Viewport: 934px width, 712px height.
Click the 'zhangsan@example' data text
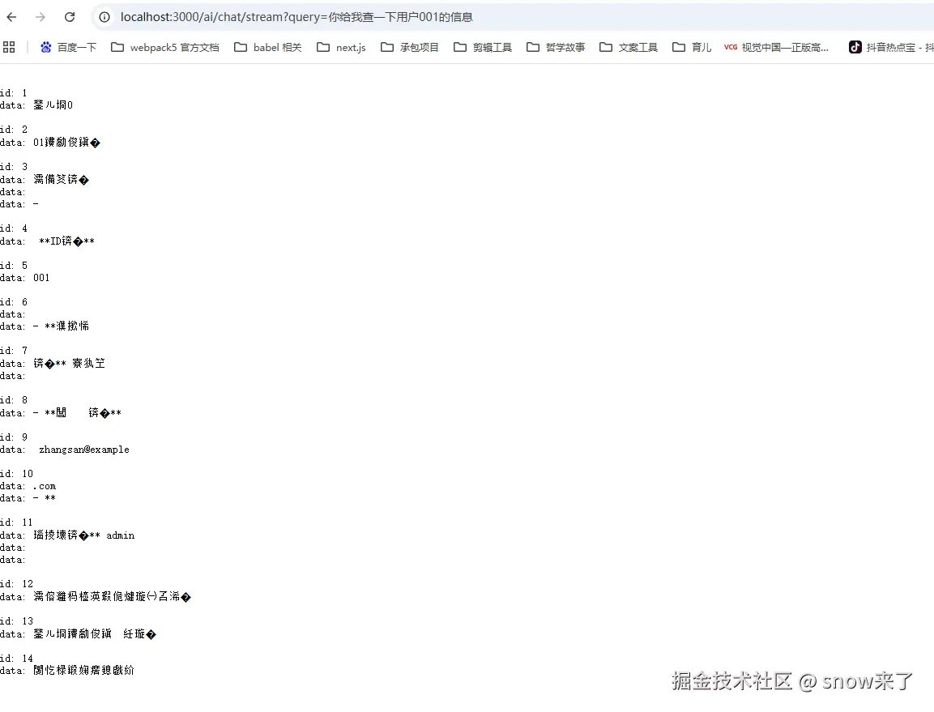point(84,450)
